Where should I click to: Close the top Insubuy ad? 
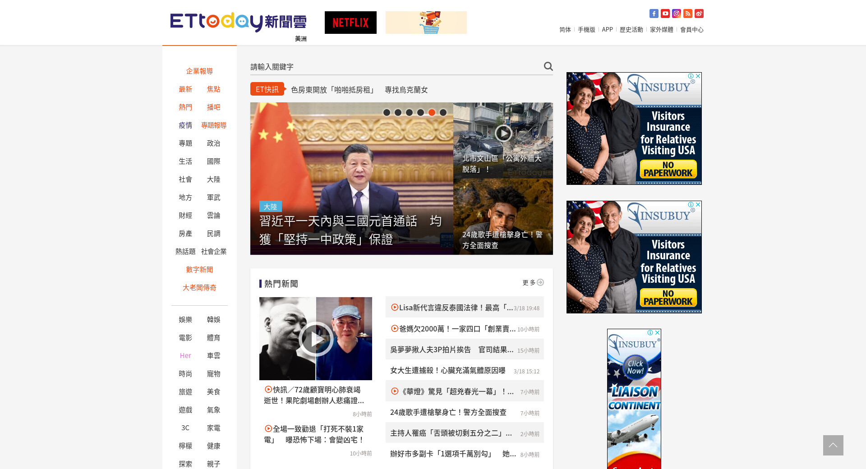[698, 76]
